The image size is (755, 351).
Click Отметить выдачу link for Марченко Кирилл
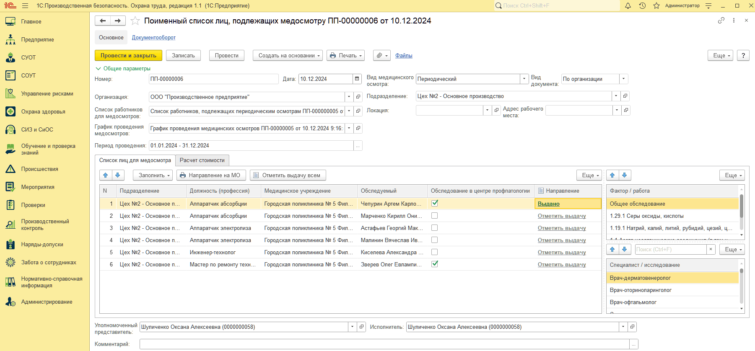562,216
